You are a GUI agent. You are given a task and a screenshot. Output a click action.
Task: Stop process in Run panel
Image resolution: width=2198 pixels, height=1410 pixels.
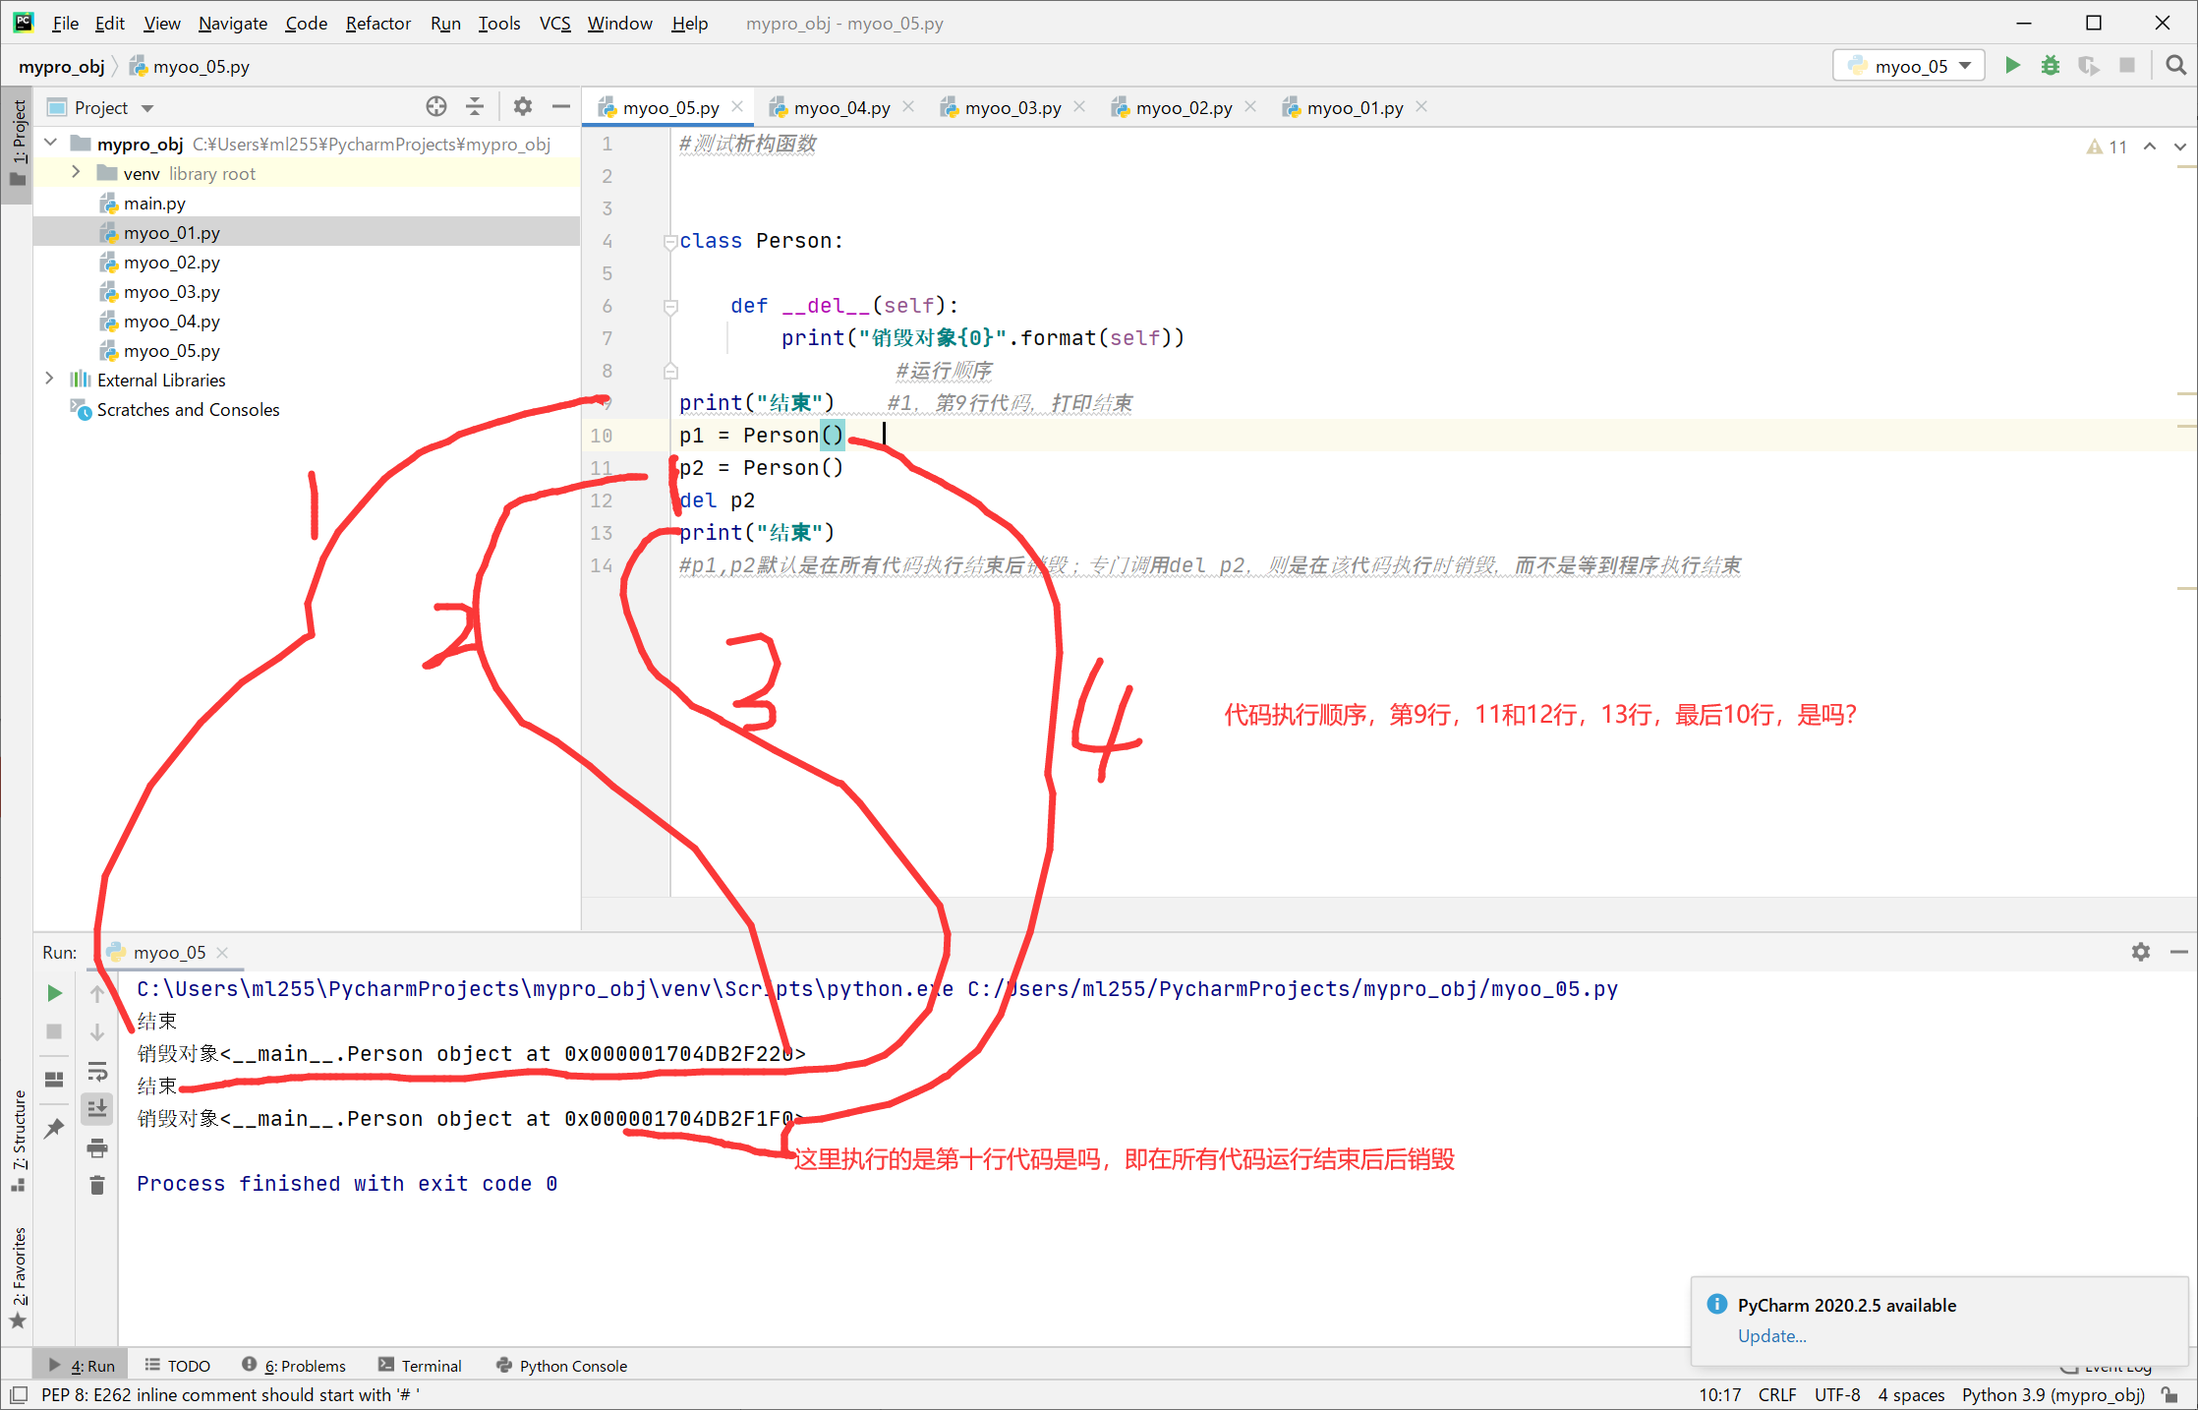[55, 1031]
